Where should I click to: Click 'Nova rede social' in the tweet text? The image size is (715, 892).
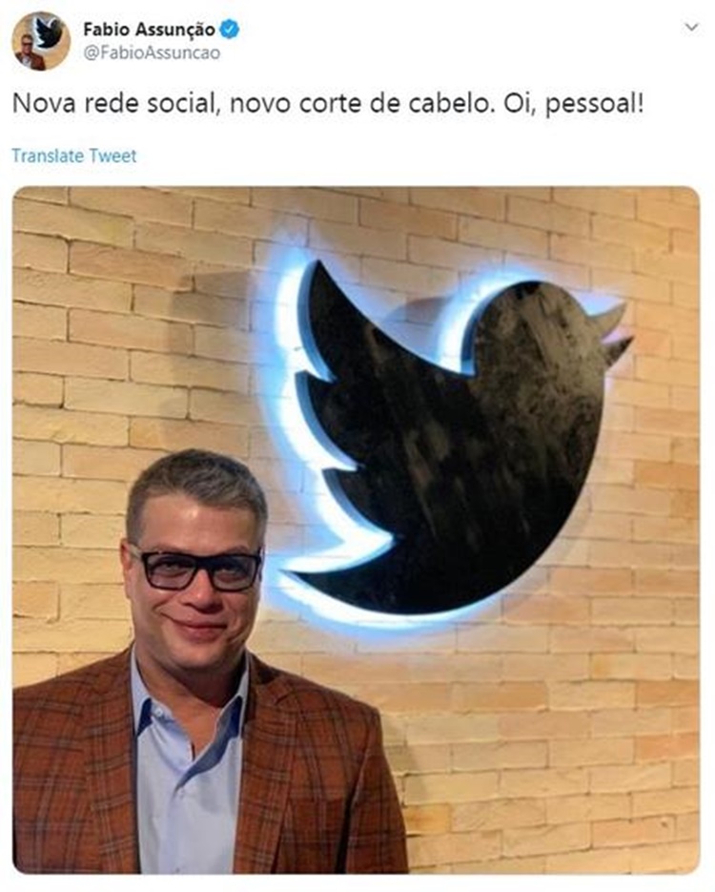[x=116, y=104]
